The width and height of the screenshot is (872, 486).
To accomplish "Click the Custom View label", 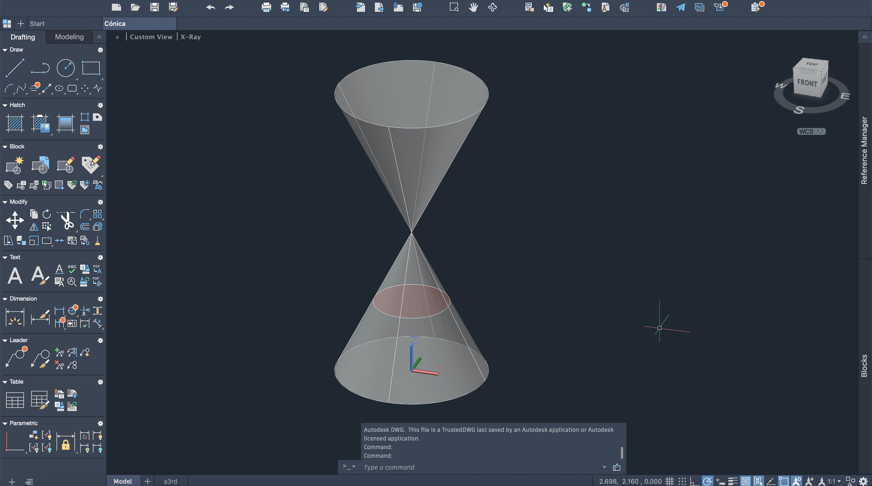I will pyautogui.click(x=151, y=37).
